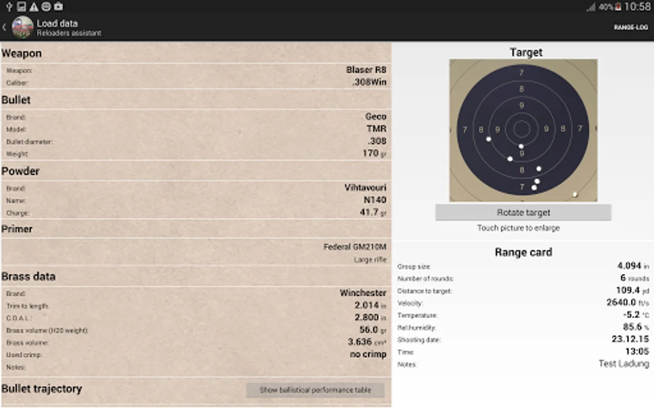Tap the Test Ladung notes text

coord(624,364)
